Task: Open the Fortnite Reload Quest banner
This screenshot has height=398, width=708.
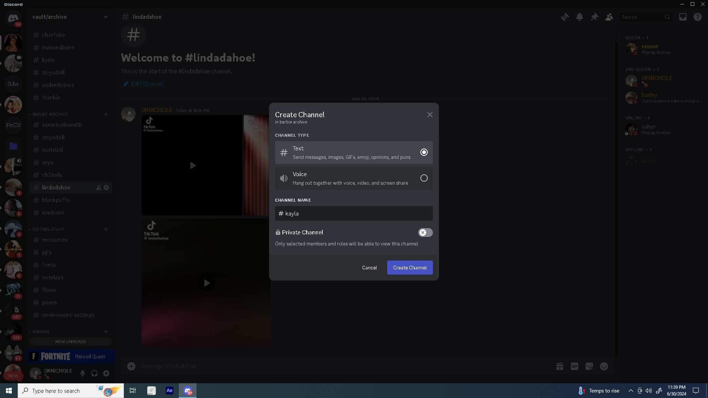Action: point(71,356)
